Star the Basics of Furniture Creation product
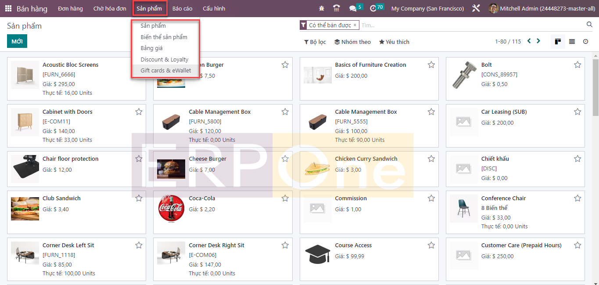Image resolution: width=599 pixels, height=285 pixels. coord(431,65)
